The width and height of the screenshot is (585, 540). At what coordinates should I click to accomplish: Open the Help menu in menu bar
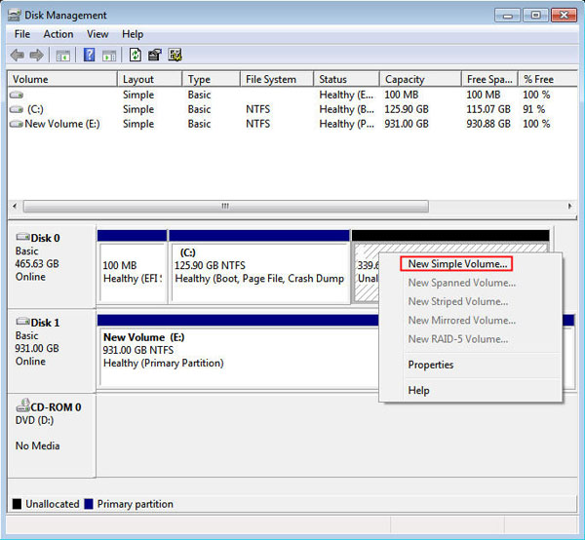tap(133, 34)
